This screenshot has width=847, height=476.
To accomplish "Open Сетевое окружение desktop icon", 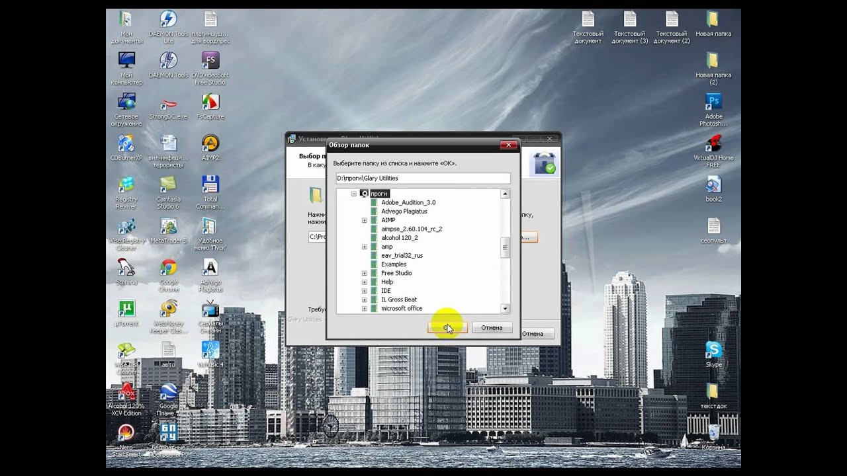I will [126, 110].
